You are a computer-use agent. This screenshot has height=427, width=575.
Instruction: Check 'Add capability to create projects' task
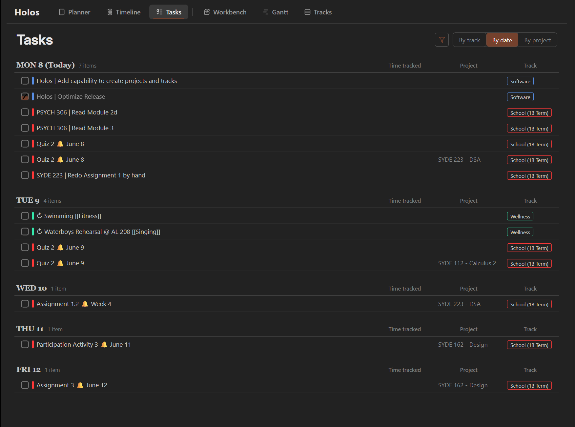click(25, 81)
